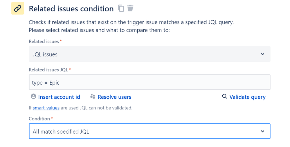Click the person icon beside Insert account id

tap(33, 96)
